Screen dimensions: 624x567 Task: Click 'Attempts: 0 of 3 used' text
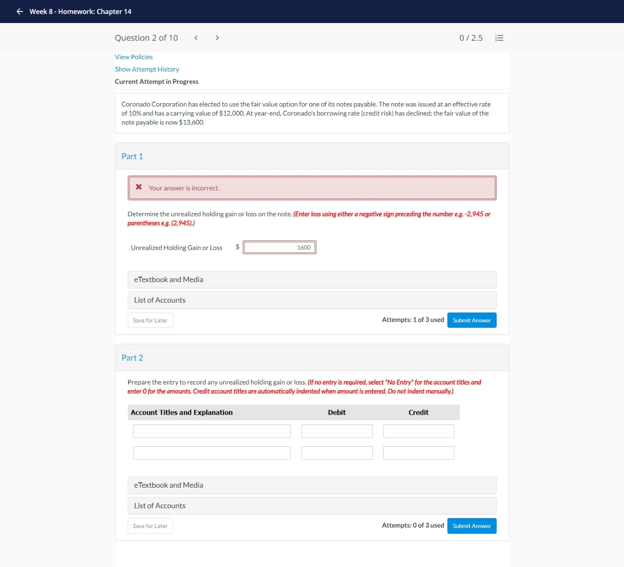click(413, 525)
